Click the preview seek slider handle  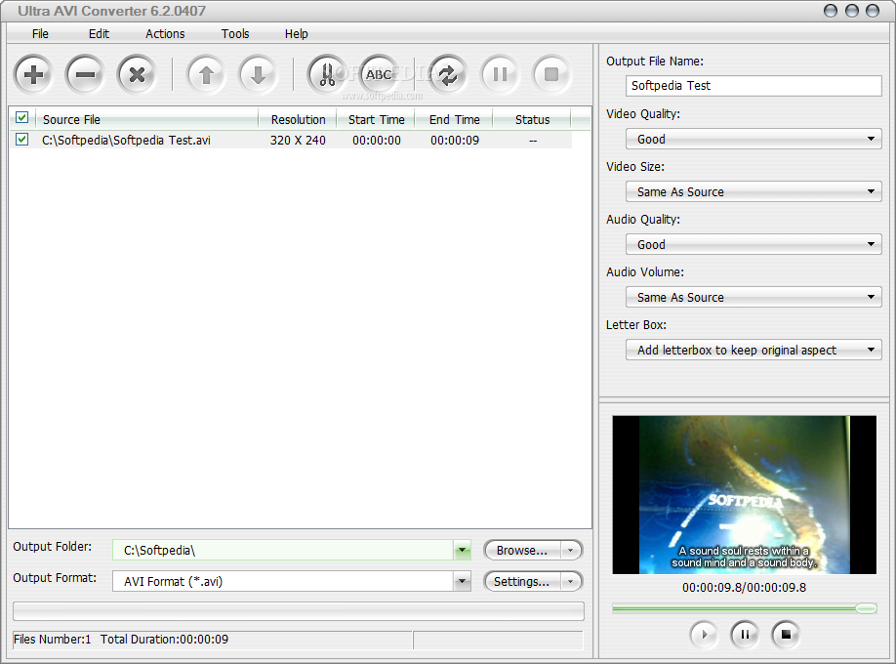pos(867,608)
